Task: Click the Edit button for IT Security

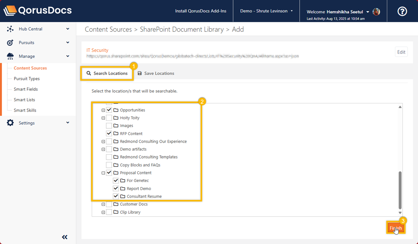Action: tap(401, 52)
